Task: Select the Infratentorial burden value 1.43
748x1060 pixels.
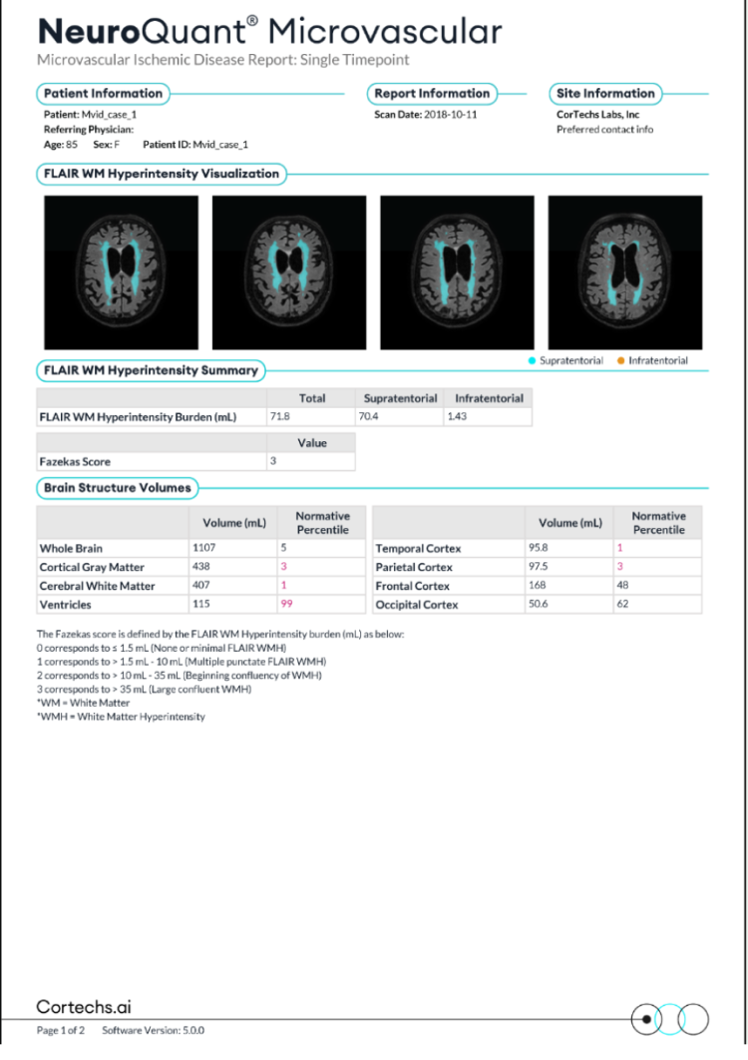Action: point(457,416)
